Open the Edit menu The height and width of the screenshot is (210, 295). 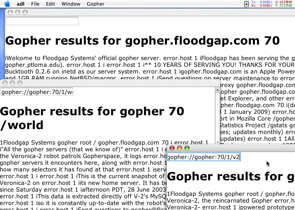point(50,4)
